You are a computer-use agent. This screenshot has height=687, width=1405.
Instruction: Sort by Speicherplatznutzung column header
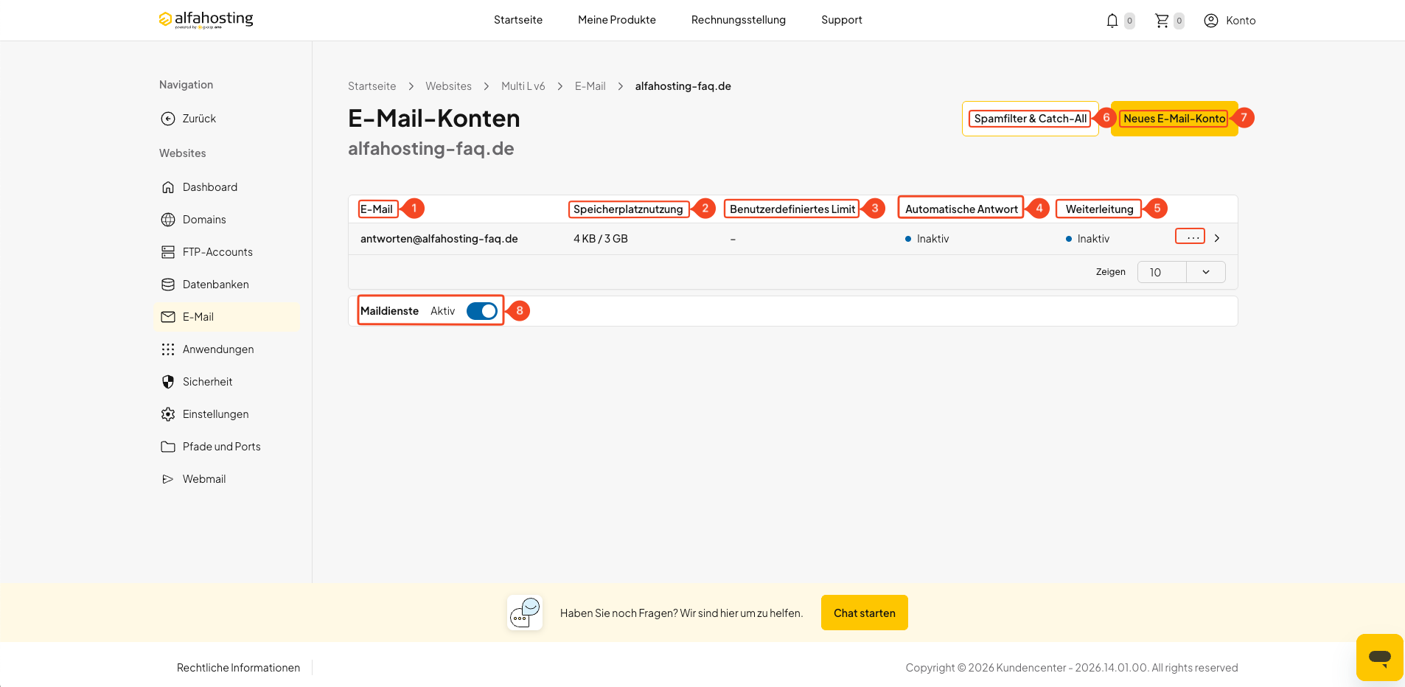click(x=628, y=209)
